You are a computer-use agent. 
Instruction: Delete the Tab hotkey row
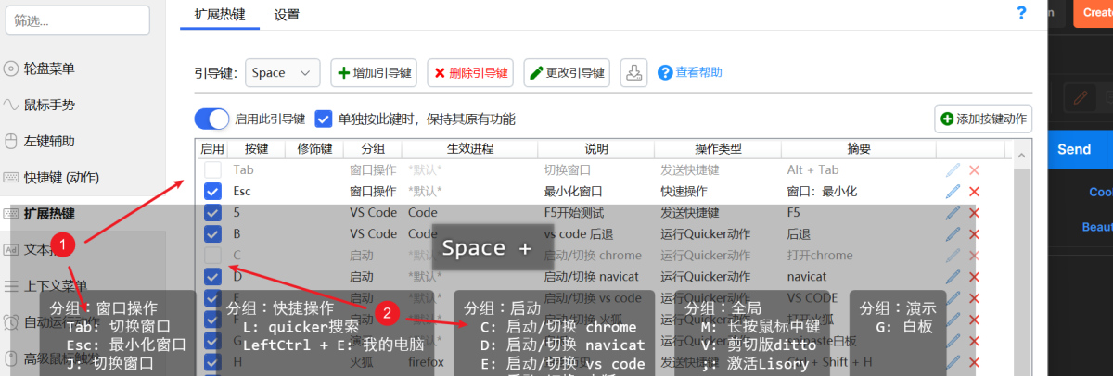pyautogui.click(x=974, y=169)
